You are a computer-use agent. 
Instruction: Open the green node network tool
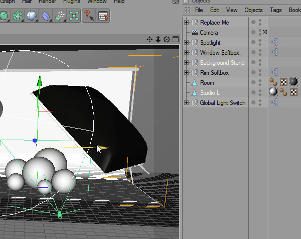click(x=74, y=16)
